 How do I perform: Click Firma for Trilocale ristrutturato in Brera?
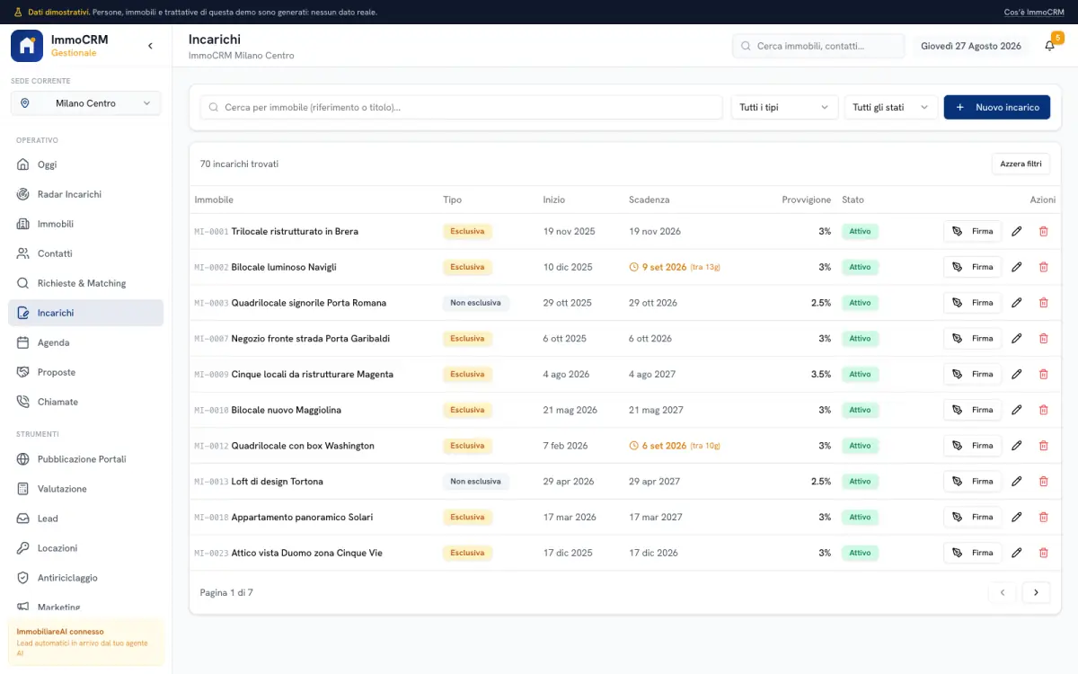[972, 231]
